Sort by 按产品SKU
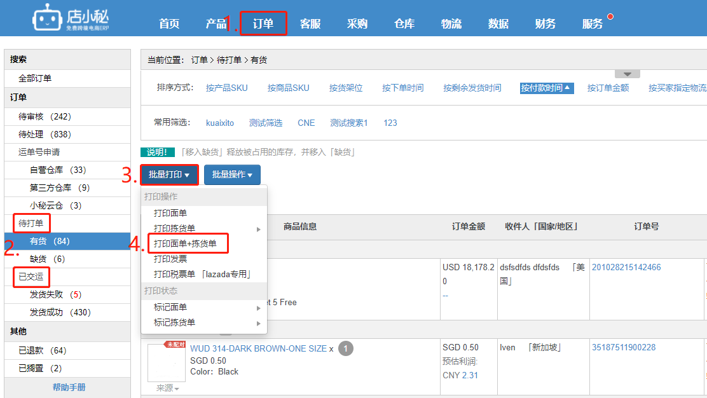Screen dimensions: 707x398 [x=227, y=88]
